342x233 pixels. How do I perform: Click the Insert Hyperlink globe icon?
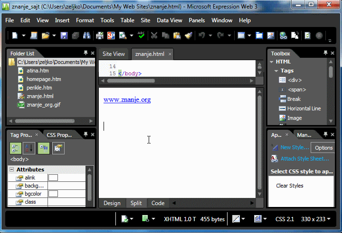tap(284, 36)
